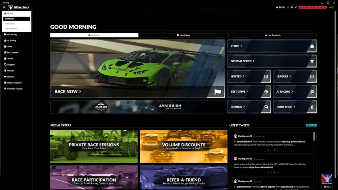Select Dashboard in sidebar submenu

17,19
